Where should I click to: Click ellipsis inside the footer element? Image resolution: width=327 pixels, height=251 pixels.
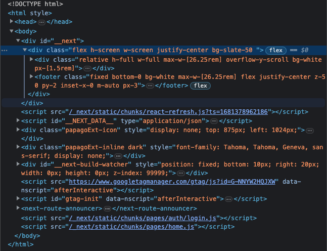click(x=150, y=86)
